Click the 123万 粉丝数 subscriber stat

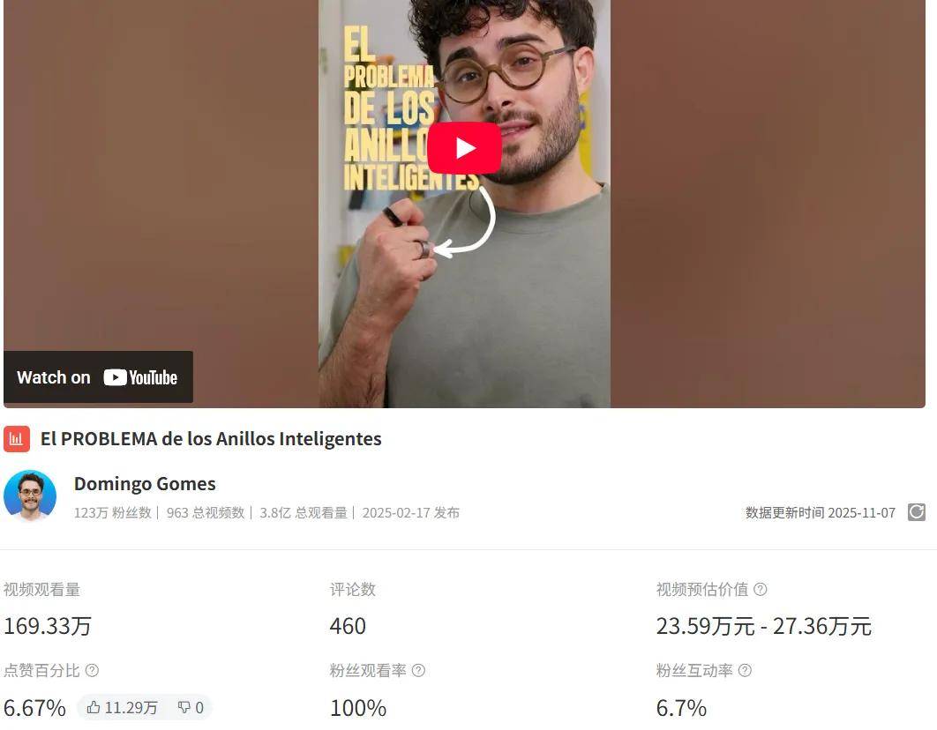[x=112, y=513]
